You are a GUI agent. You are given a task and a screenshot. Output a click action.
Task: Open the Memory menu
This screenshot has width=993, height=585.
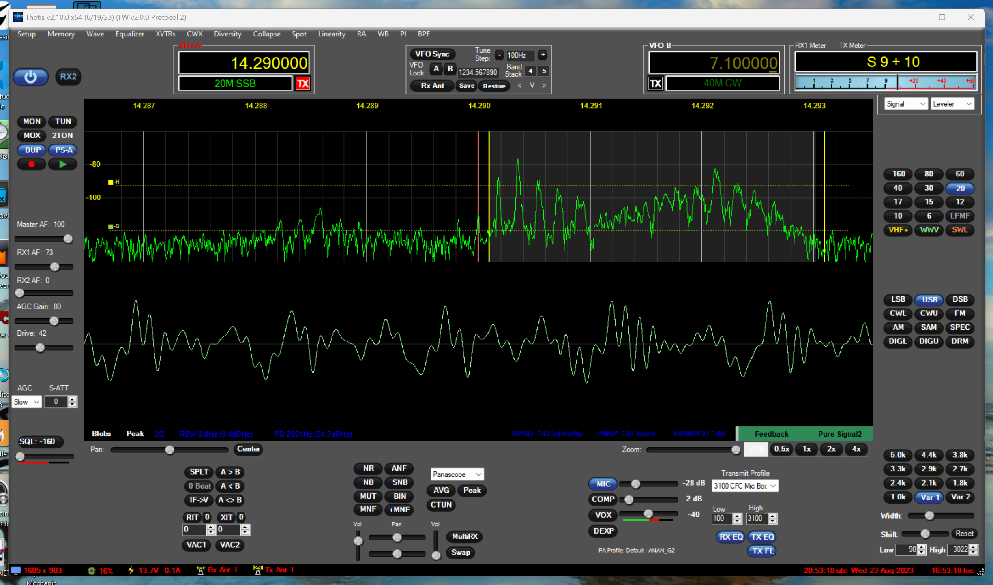click(61, 34)
